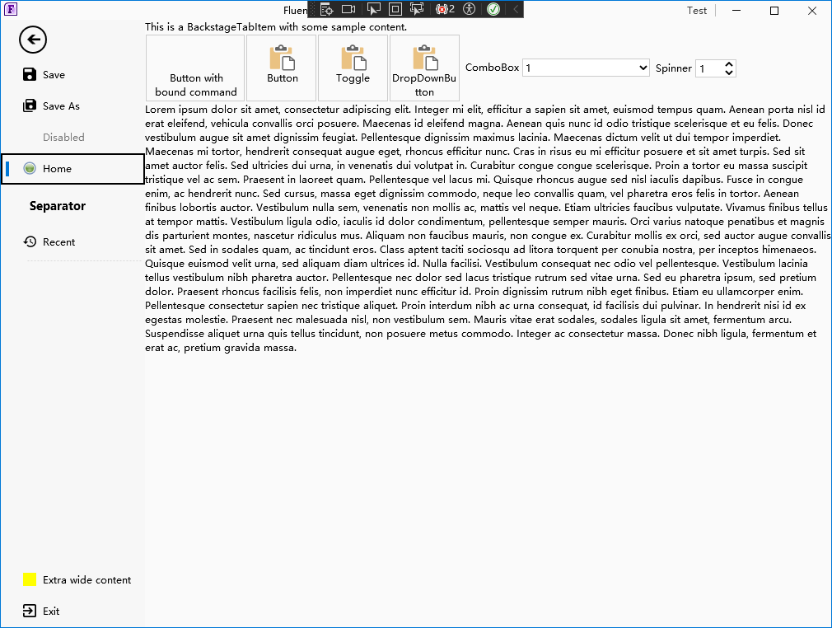Toggle the Toggle button with clipboard icon
The width and height of the screenshot is (832, 628).
353,68
